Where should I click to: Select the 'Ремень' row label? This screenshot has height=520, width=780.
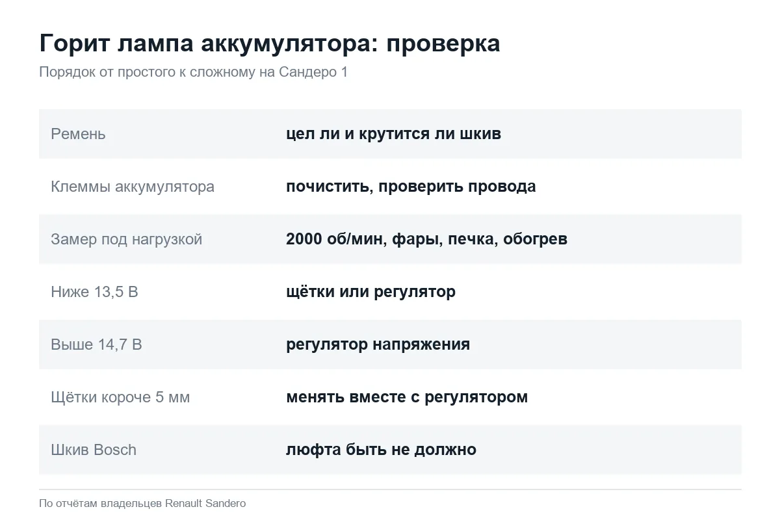[78, 134]
